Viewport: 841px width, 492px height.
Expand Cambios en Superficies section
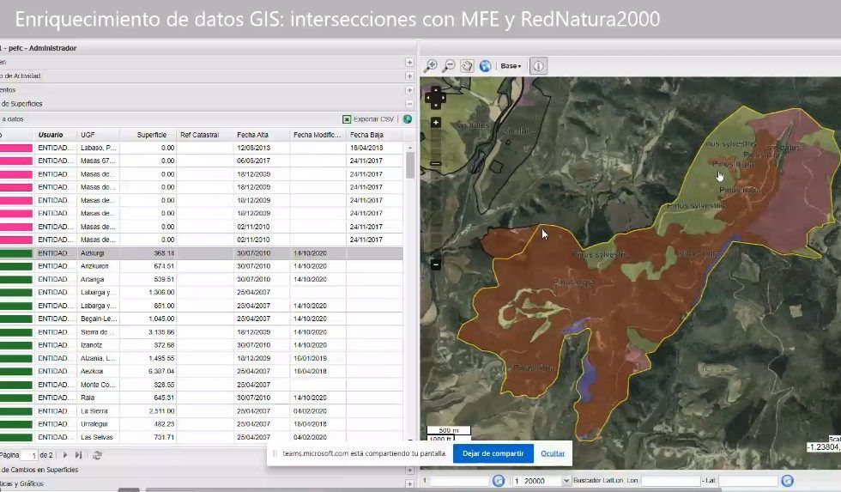409,470
